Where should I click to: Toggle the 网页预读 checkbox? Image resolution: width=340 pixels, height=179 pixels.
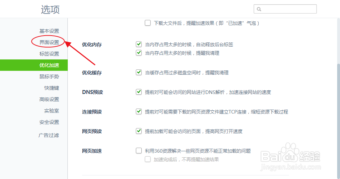coord(139,131)
